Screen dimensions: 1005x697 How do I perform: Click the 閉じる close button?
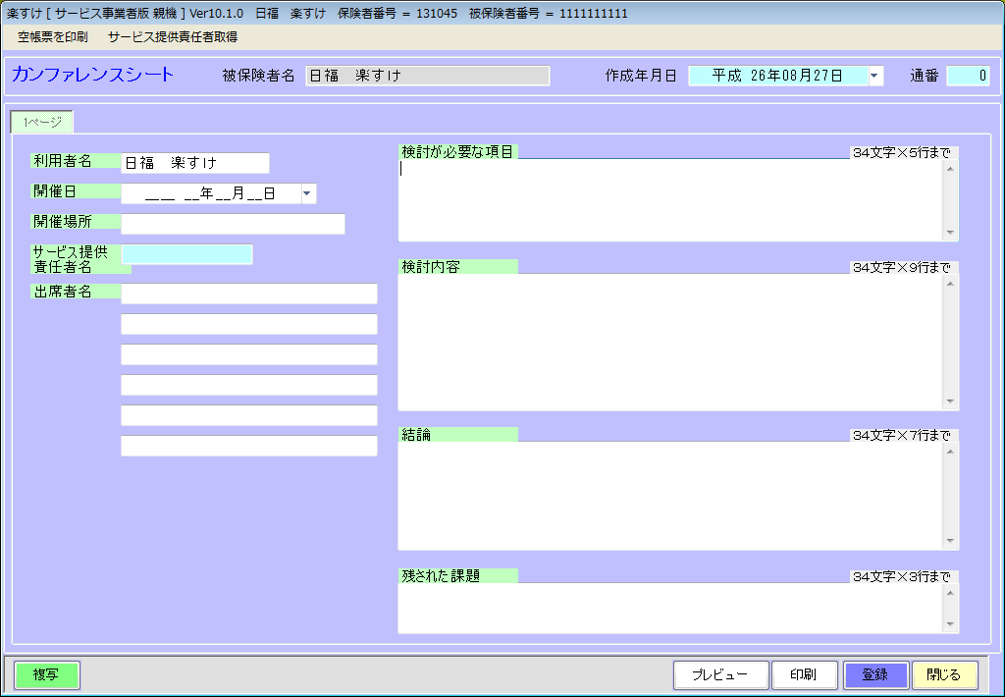[945, 675]
